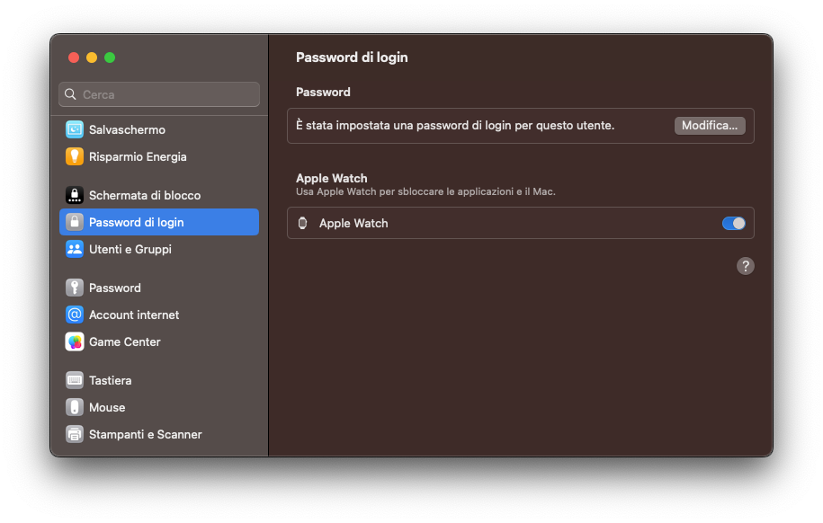This screenshot has height=523, width=823.
Task: Click the Schermata di blocco icon
Action: tap(75, 195)
